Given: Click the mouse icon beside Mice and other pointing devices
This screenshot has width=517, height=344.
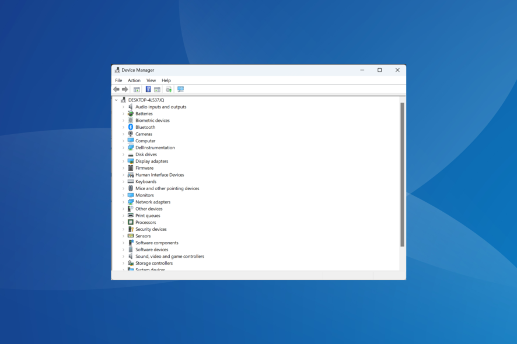Looking at the screenshot, I should coord(131,188).
